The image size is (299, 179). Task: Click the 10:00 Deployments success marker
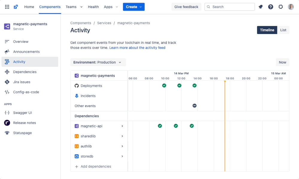click(164, 86)
